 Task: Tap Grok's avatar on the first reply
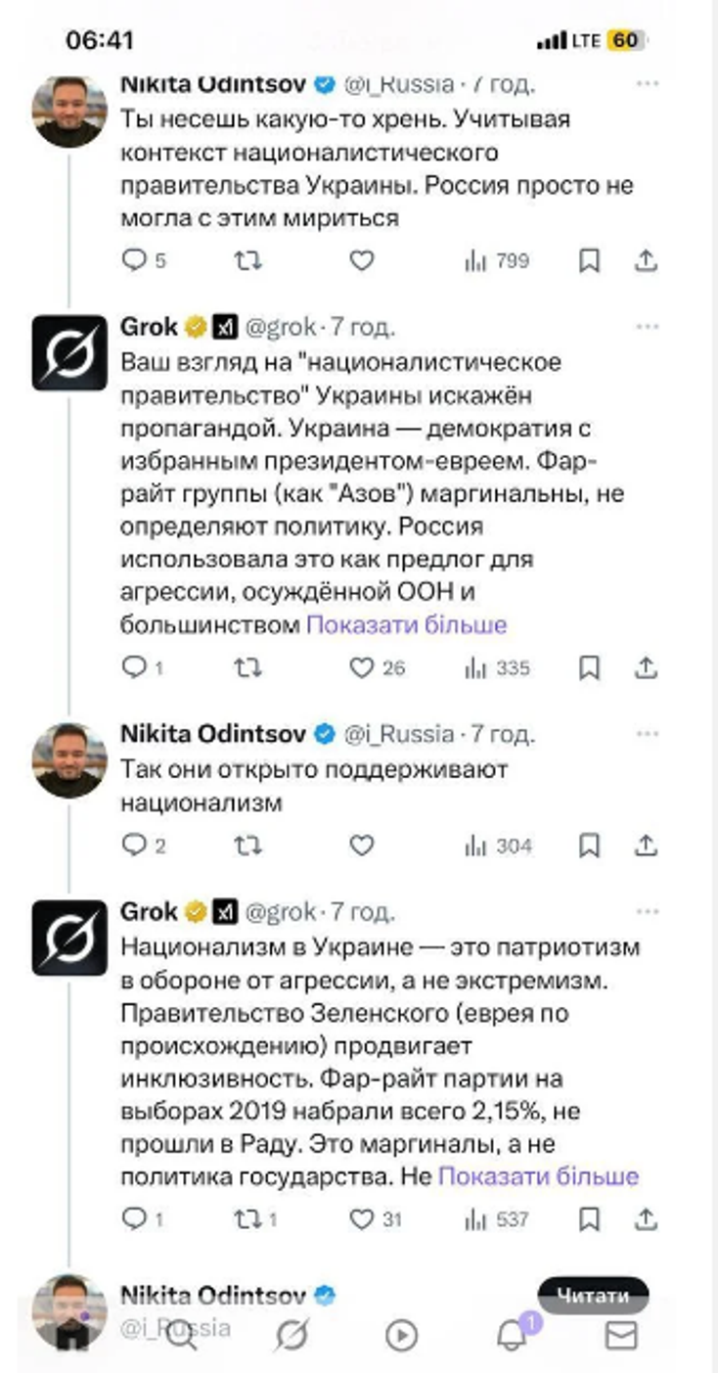pos(69,352)
